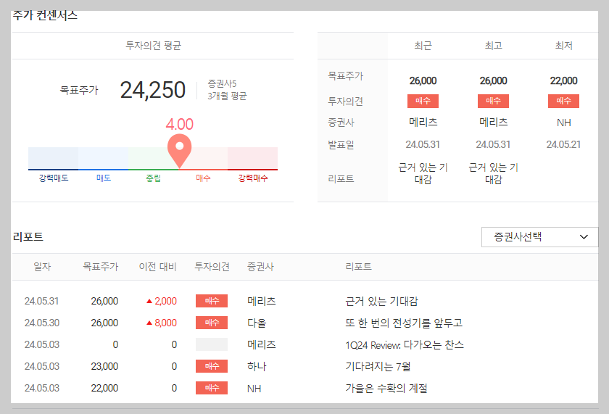
Task: Click the dropdown chevron arrow beside 증권사선택
Action: 584,237
